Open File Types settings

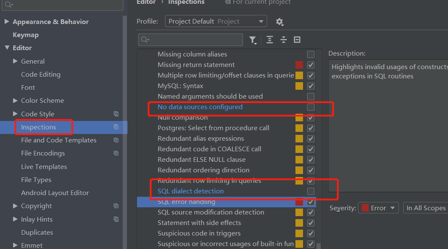coord(36,179)
